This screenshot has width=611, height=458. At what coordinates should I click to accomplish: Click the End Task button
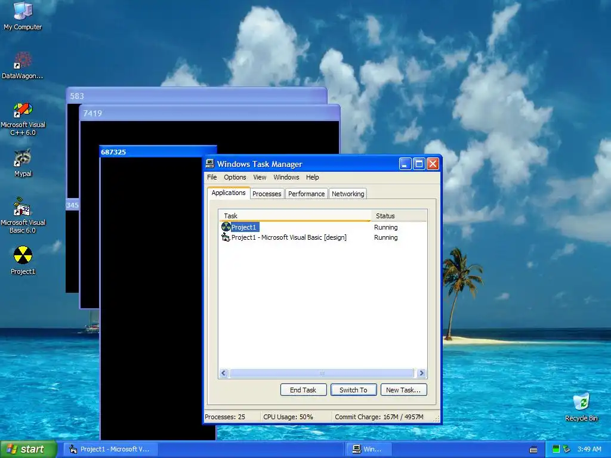[x=303, y=390]
